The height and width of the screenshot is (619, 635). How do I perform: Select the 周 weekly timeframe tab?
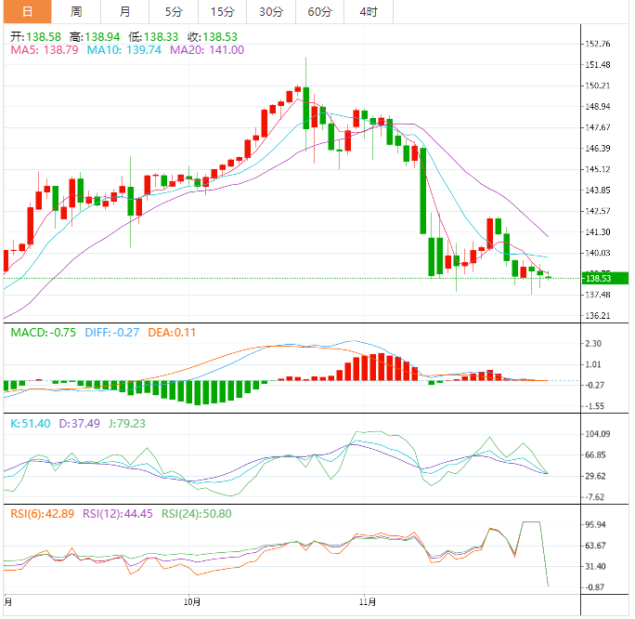76,12
